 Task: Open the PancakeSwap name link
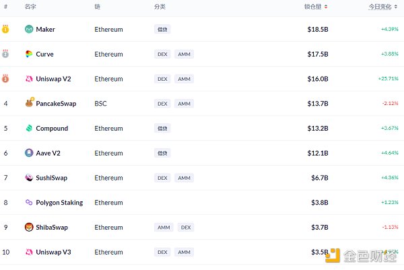pyautogui.click(x=56, y=104)
